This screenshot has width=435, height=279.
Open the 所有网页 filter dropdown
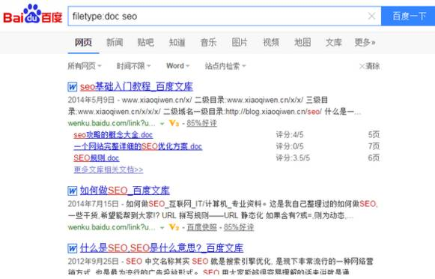pos(85,66)
